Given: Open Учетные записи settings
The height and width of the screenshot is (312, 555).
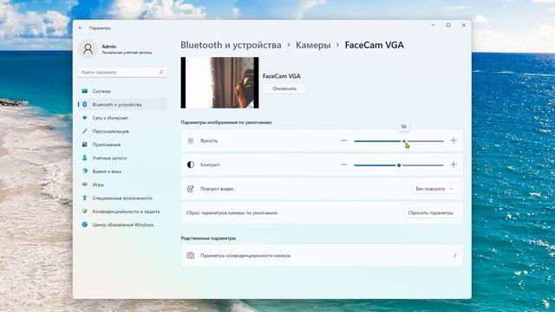Looking at the screenshot, I should [x=122, y=158].
